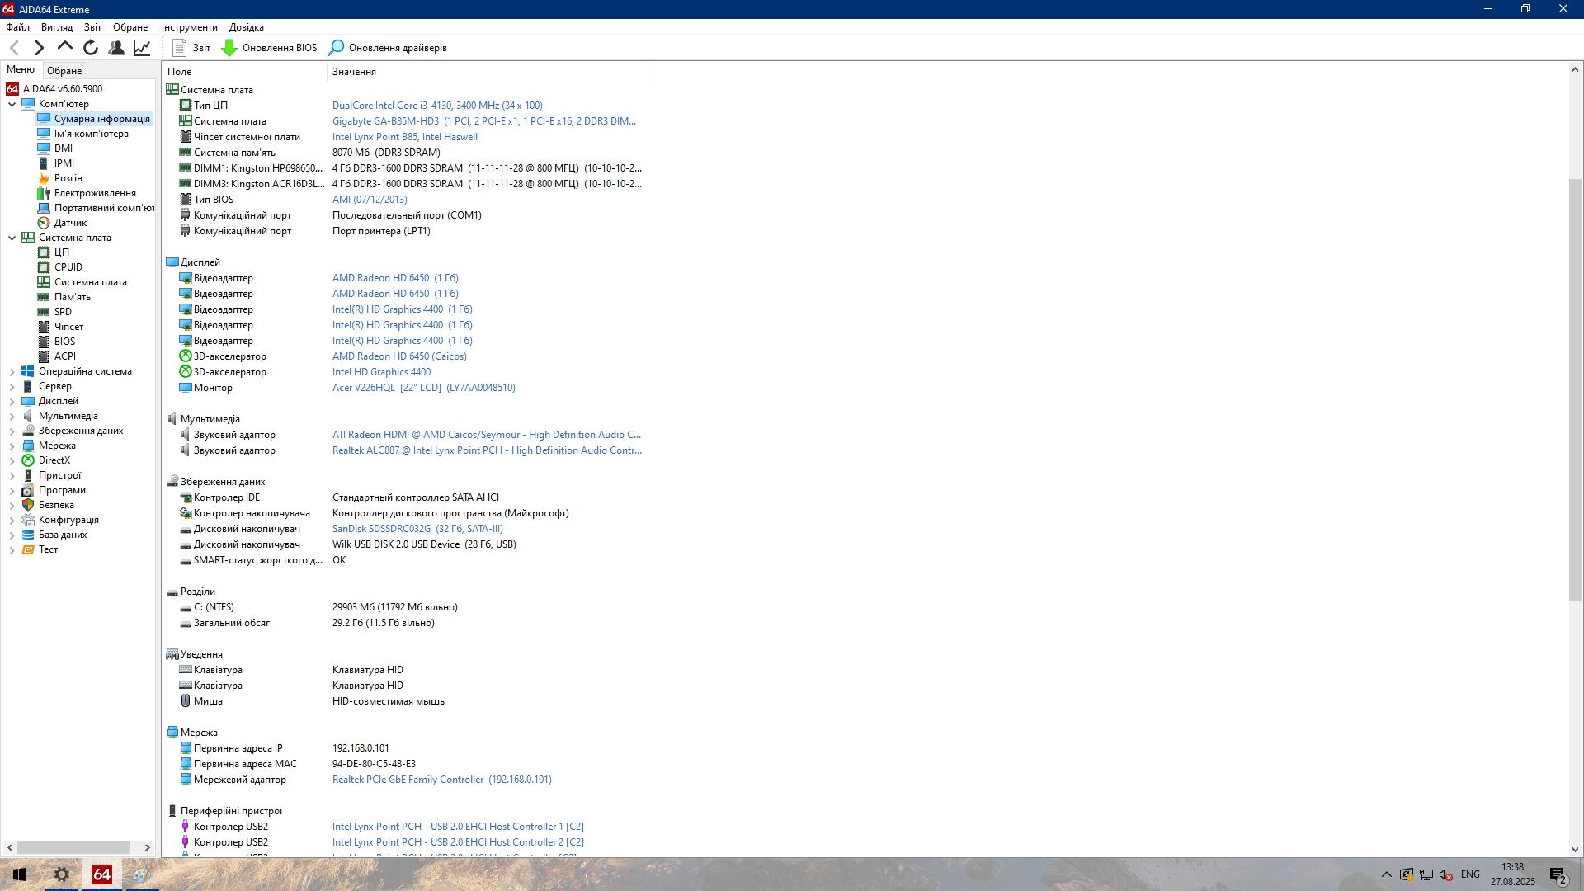This screenshot has height=891, width=1584.
Task: Expand the Збереження даних tree node
Action: coord(12,431)
